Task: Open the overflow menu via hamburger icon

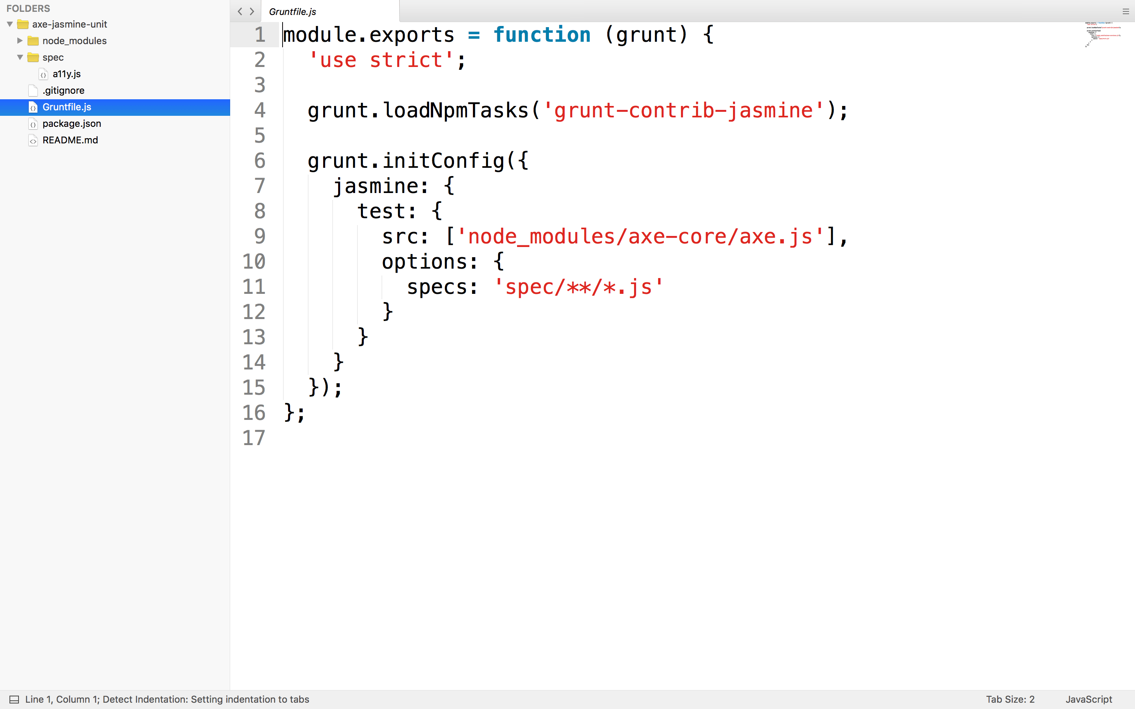Action: [x=1125, y=11]
